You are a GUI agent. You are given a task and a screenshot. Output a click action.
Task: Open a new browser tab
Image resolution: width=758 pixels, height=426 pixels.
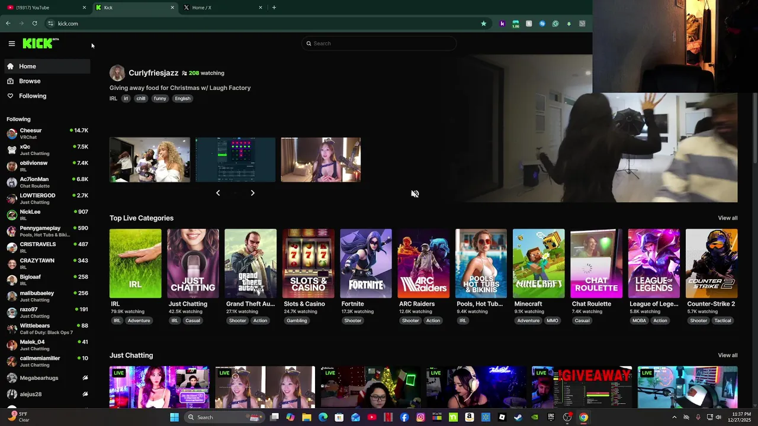coord(274,8)
